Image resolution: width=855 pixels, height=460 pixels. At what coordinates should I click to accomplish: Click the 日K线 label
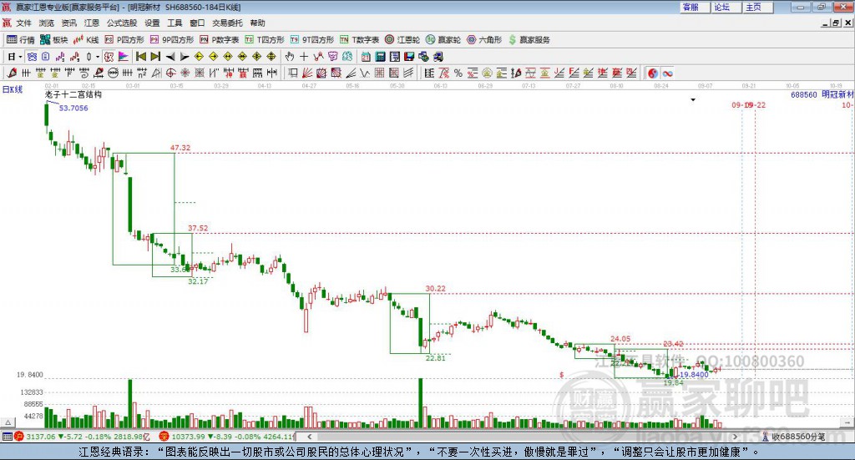(13, 89)
